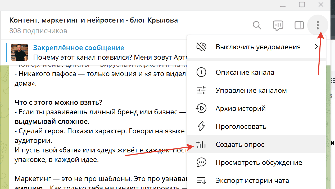Choose Создать опрос menu item
Image resolution: width=335 pixels, height=189 pixels.
256,144
